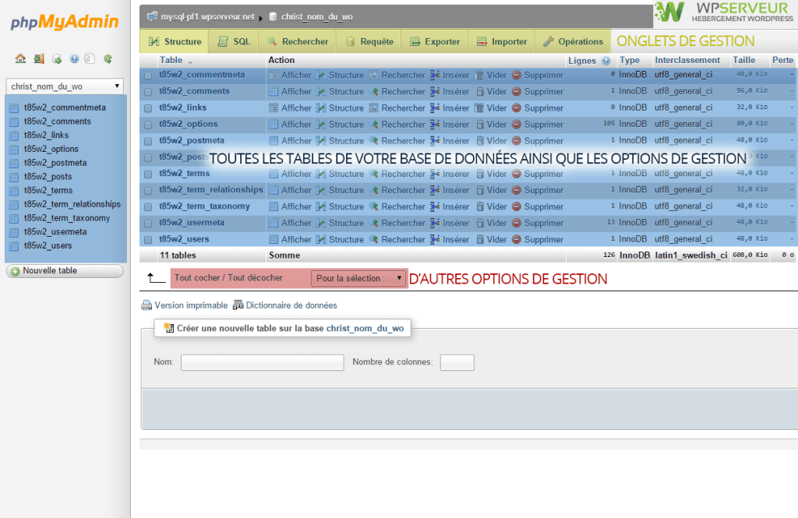
Task: Check the t85w2_commentmeta row checkbox
Action: click(148, 76)
